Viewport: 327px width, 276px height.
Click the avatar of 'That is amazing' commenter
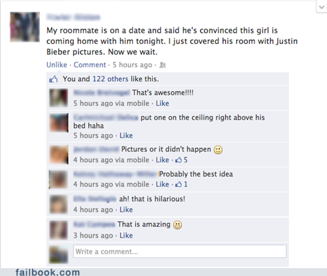58,230
